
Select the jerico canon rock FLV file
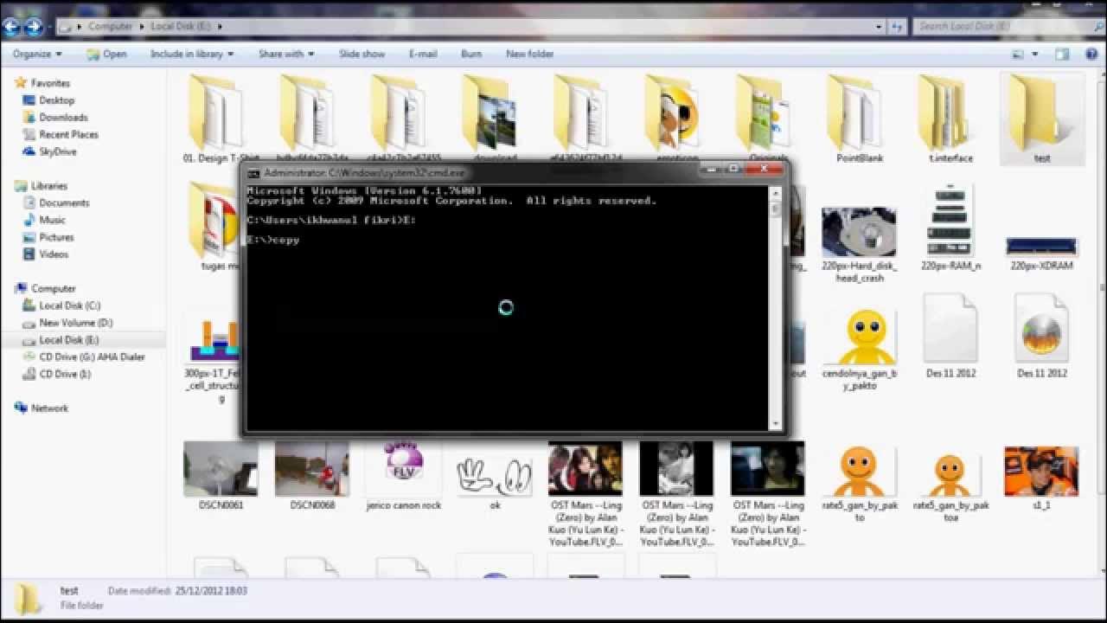tap(403, 476)
